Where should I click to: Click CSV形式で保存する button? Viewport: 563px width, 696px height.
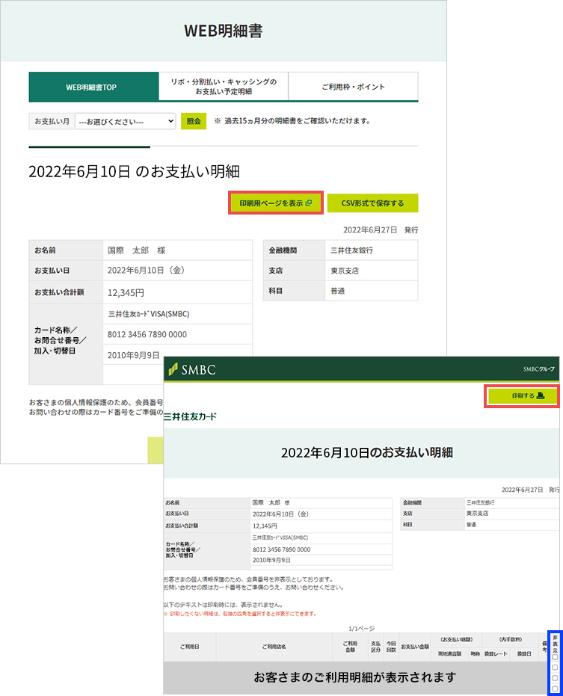372,203
